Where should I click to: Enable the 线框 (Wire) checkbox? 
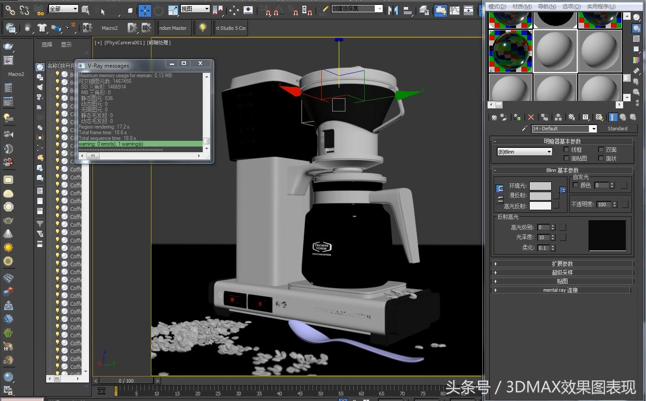566,150
